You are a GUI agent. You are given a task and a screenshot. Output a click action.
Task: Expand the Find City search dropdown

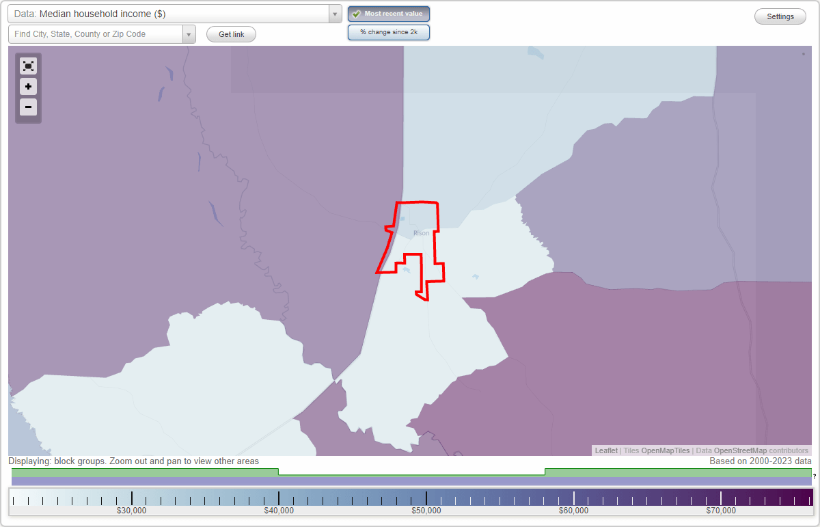point(189,33)
